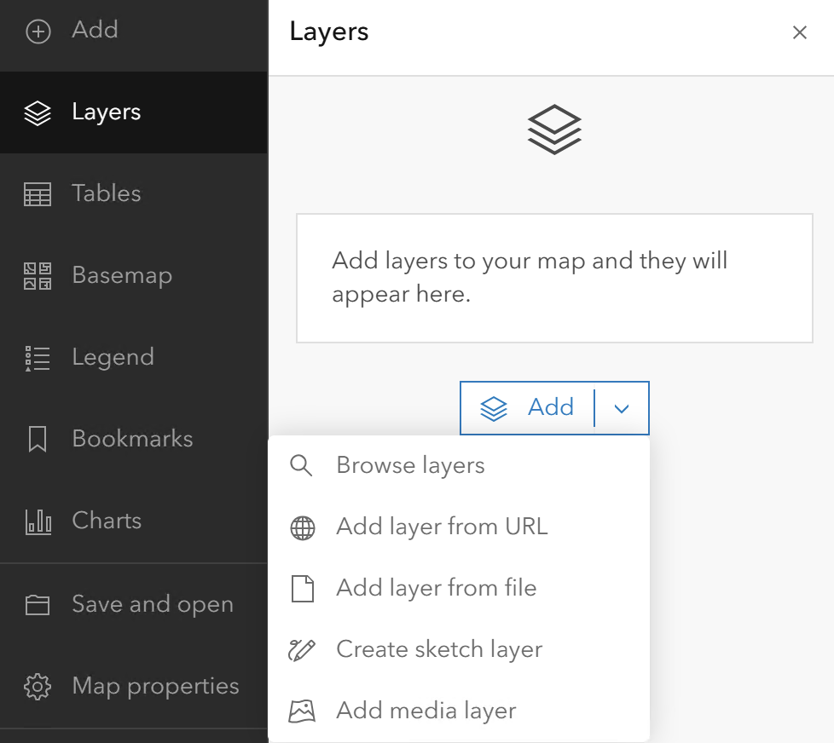Select Add layer from URL option
Image resolution: width=834 pixels, height=743 pixels.
point(442,527)
